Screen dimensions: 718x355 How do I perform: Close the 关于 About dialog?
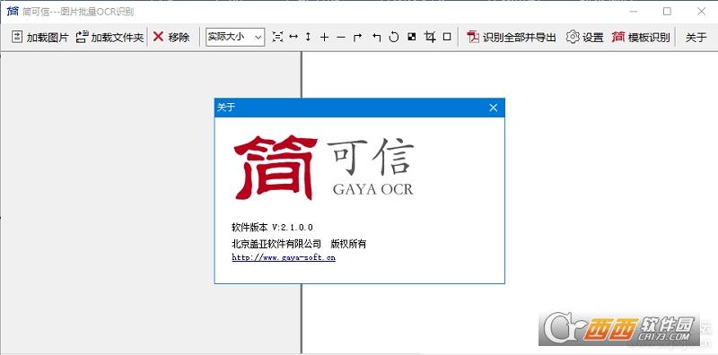point(493,108)
